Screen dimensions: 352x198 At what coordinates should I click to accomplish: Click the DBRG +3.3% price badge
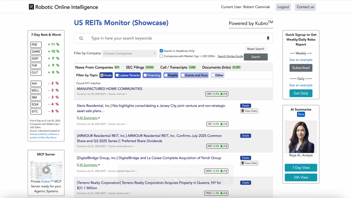[x=216, y=171]
